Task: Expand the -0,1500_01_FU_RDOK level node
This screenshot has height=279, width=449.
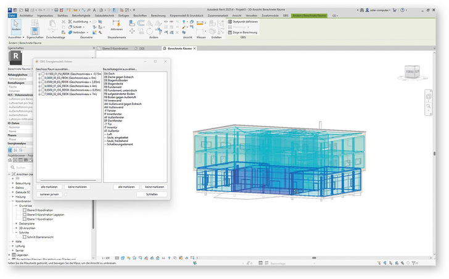Action: (39, 73)
